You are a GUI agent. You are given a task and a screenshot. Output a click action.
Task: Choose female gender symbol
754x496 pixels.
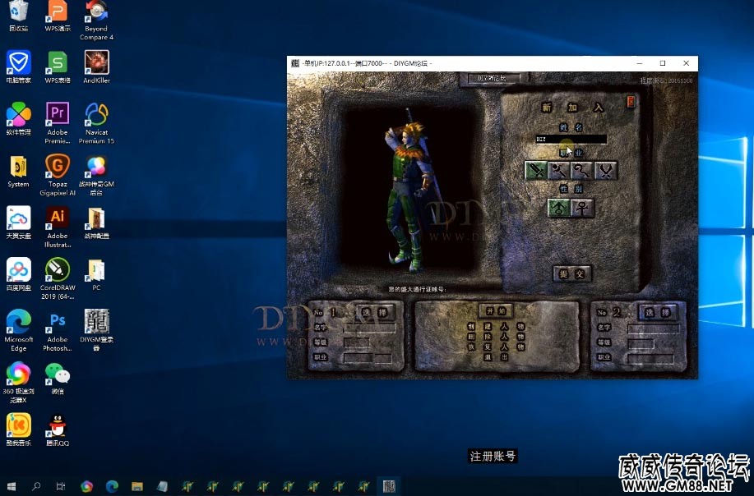[x=582, y=208]
